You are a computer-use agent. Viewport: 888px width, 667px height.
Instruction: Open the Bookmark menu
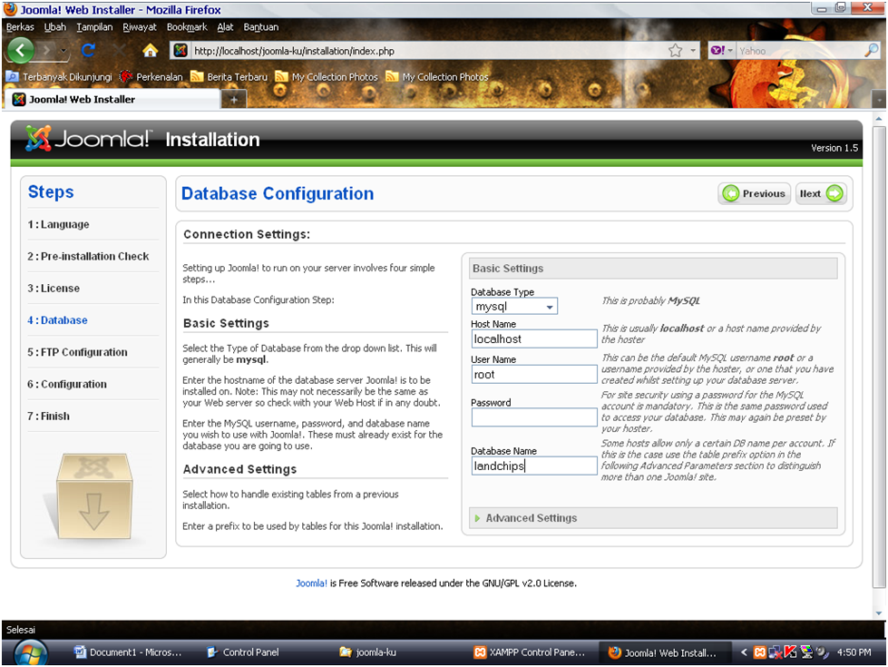[x=187, y=27]
